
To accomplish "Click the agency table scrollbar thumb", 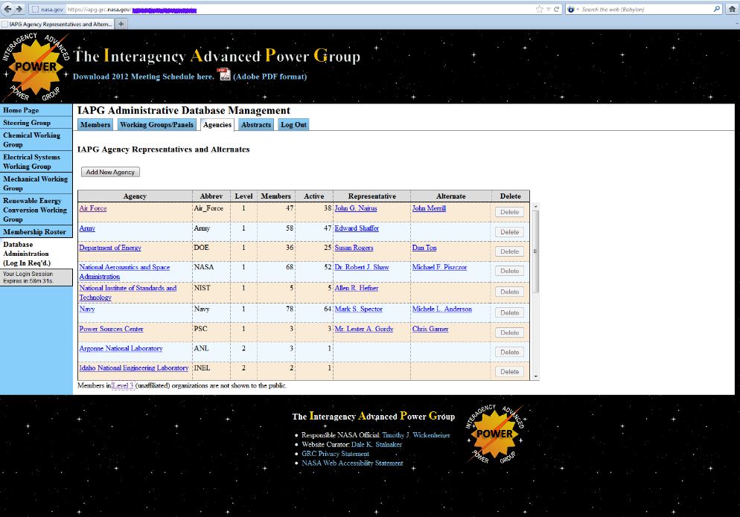I will click(535, 251).
